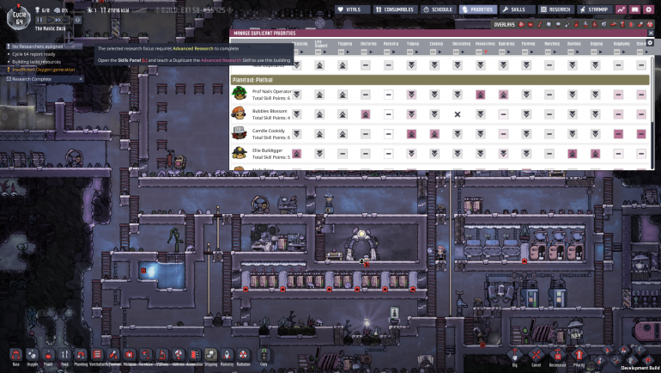Open priorities panel settings gear

650,43
